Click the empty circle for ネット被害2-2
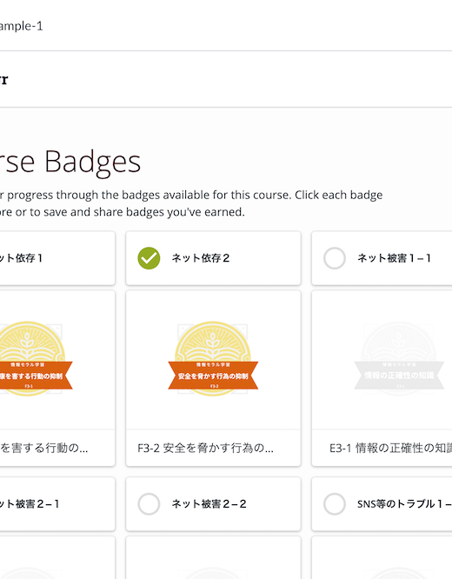Image resolution: width=452 pixels, height=579 pixels. [x=149, y=504]
